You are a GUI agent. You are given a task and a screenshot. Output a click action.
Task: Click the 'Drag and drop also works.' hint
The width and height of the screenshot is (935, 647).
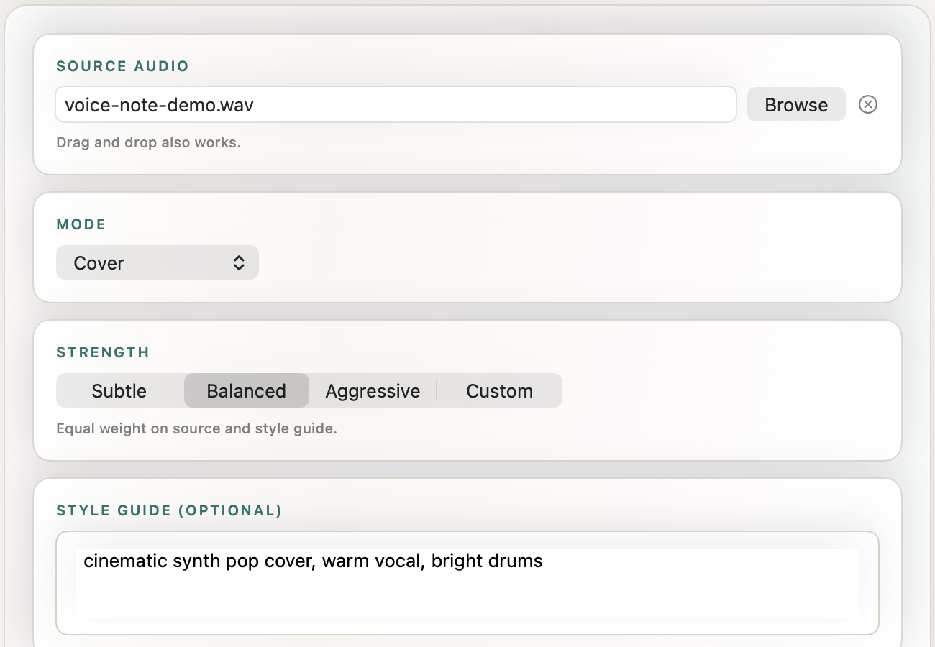pyautogui.click(x=148, y=142)
